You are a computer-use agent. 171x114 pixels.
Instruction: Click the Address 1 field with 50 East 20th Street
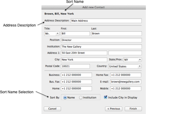coord(84,53)
